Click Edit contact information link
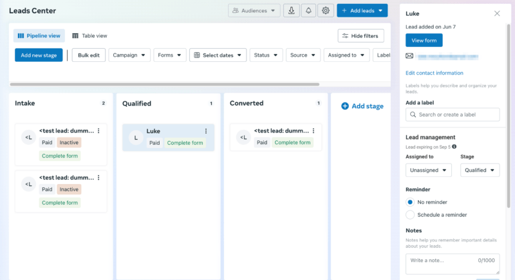Image resolution: width=515 pixels, height=280 pixels. [434, 73]
